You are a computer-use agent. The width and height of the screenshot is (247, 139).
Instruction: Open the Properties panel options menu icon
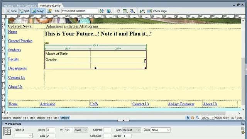point(243,124)
